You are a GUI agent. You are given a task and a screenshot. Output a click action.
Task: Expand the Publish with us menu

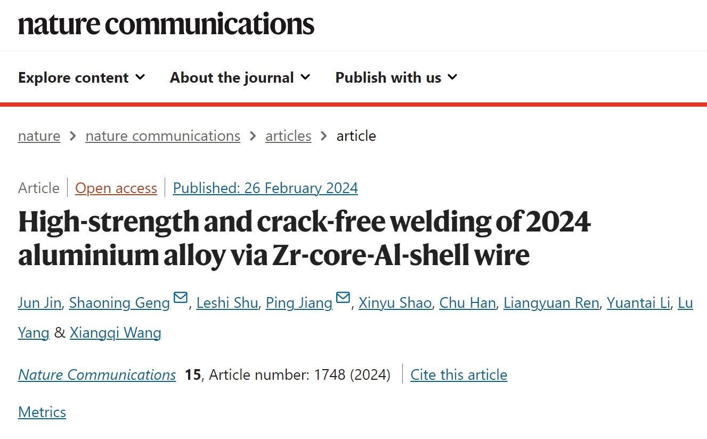(x=396, y=78)
